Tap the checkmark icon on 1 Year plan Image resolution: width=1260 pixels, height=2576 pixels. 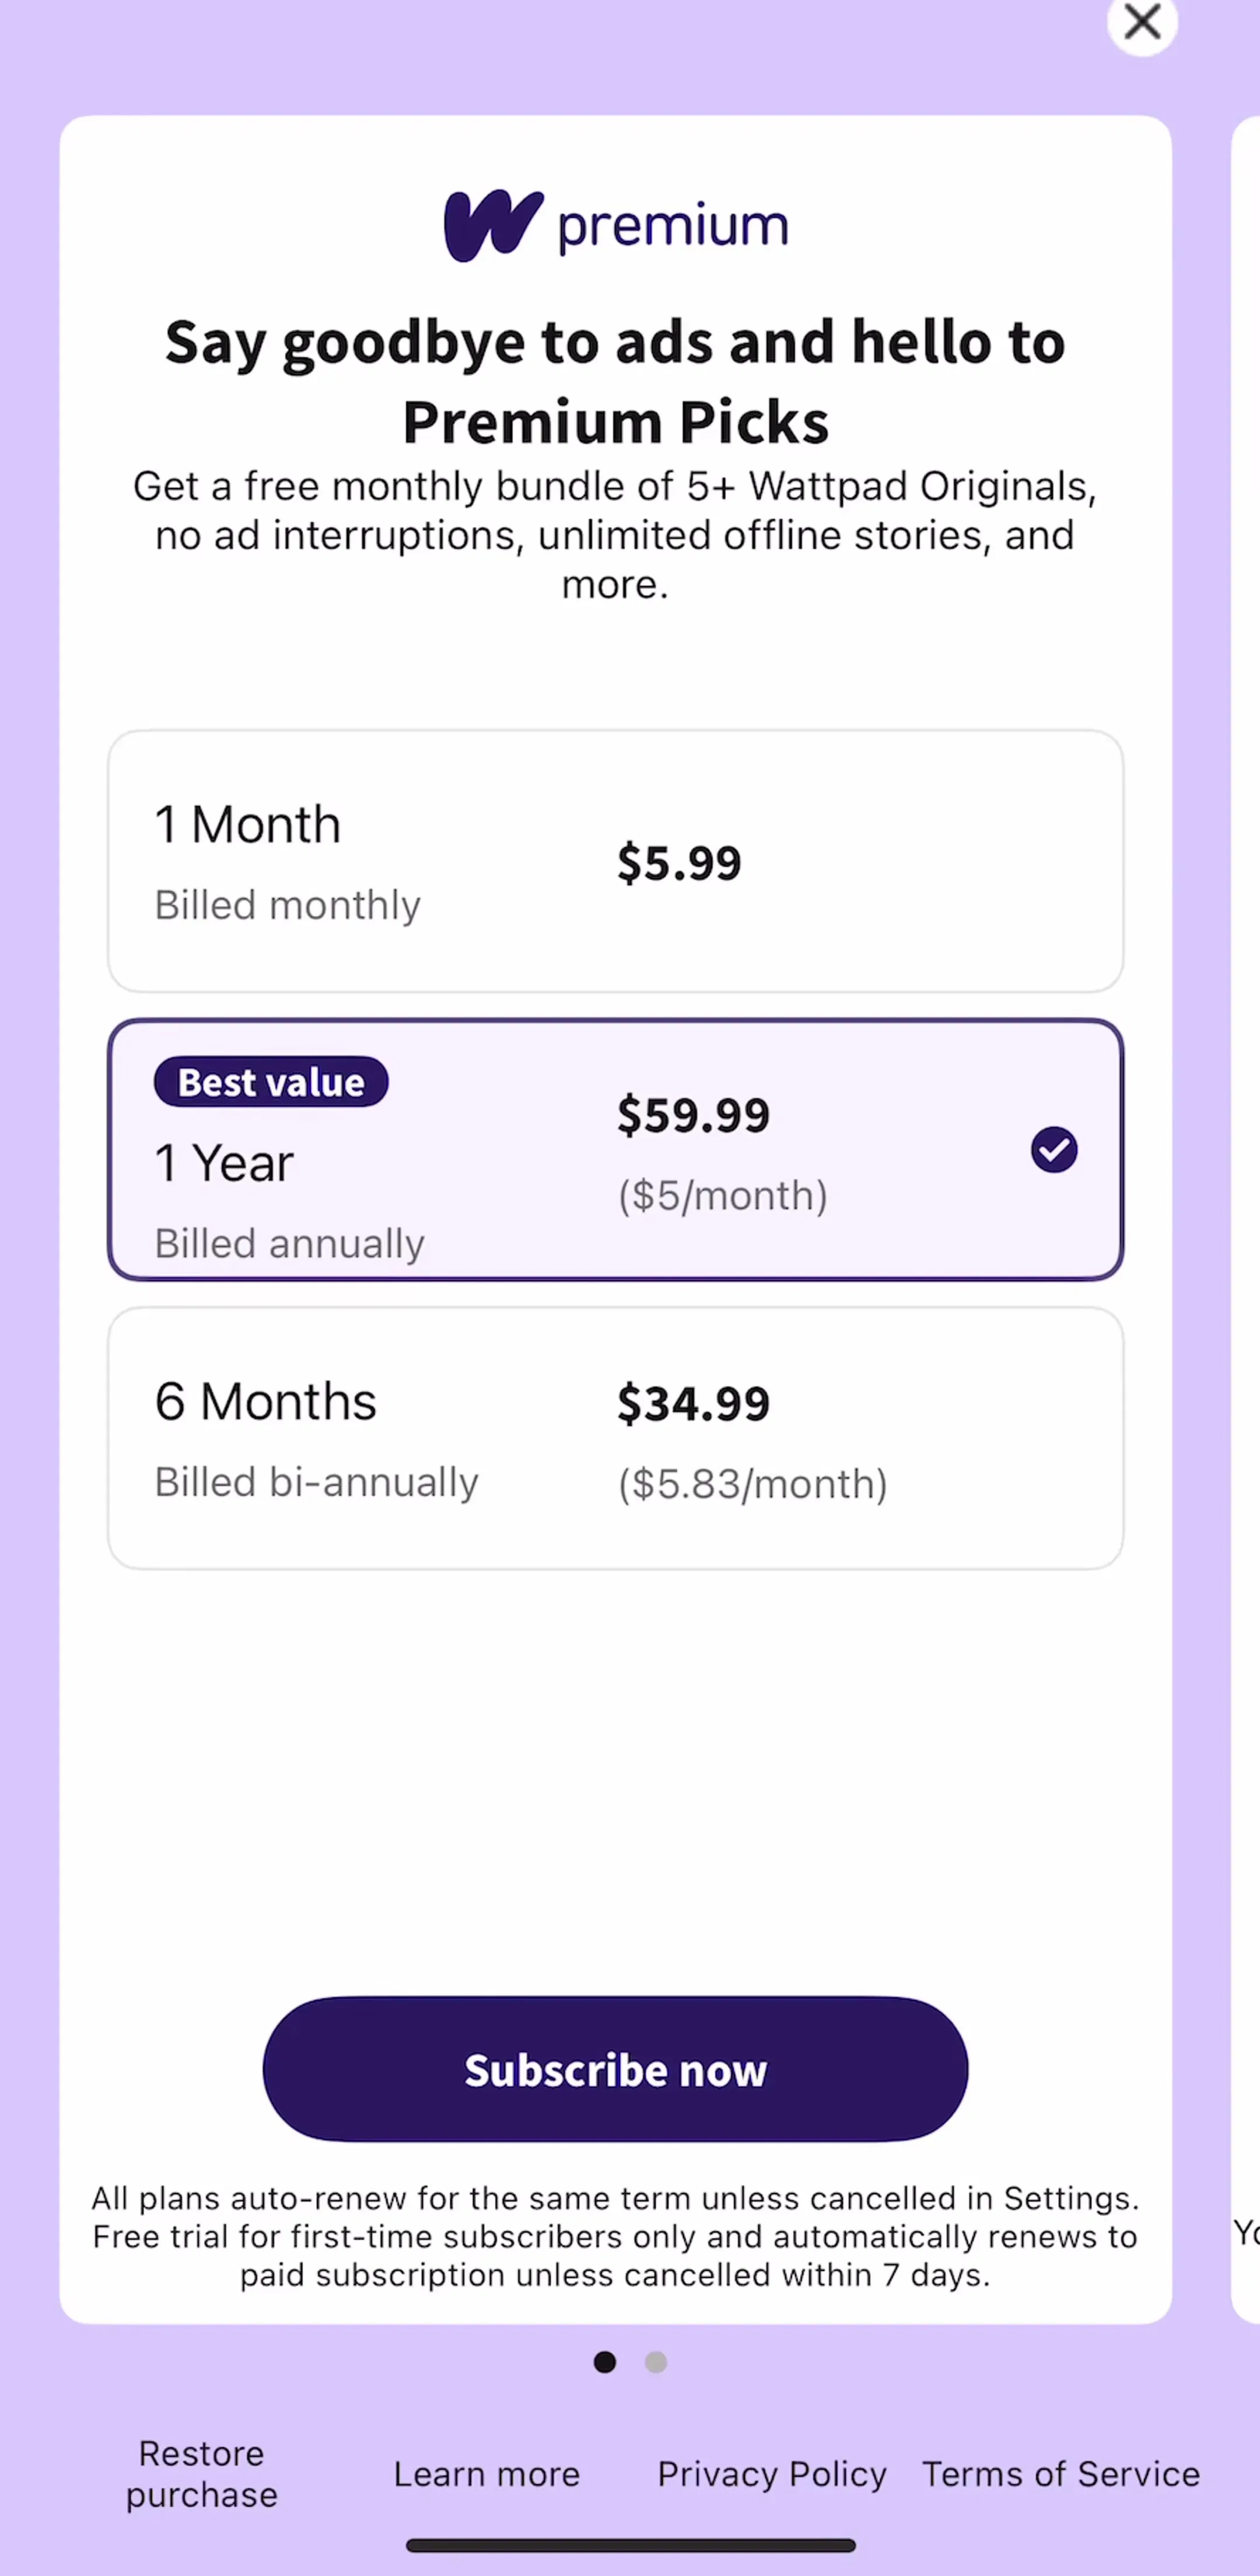click(1054, 1149)
